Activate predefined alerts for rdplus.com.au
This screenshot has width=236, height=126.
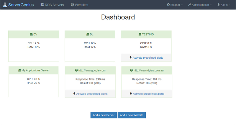148,94
